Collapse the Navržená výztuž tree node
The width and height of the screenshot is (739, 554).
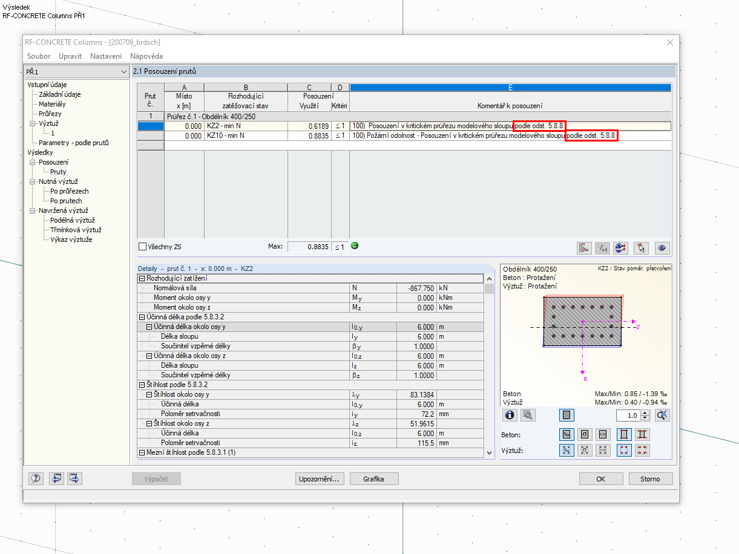pos(33,210)
